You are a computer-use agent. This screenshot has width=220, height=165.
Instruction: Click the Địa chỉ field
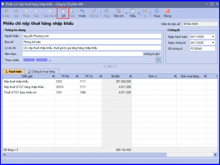(x=92, y=42)
